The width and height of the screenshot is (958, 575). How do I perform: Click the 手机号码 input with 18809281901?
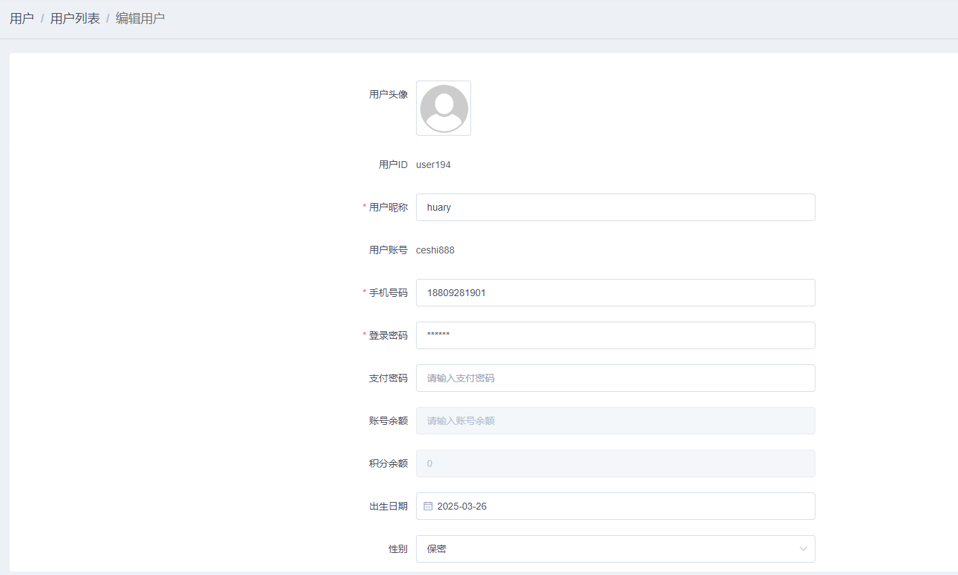615,293
